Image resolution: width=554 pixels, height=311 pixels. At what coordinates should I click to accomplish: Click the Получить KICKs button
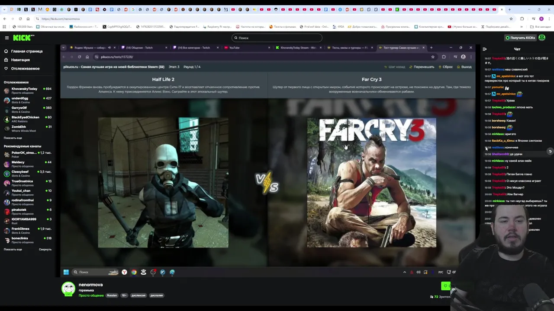tap(520, 38)
